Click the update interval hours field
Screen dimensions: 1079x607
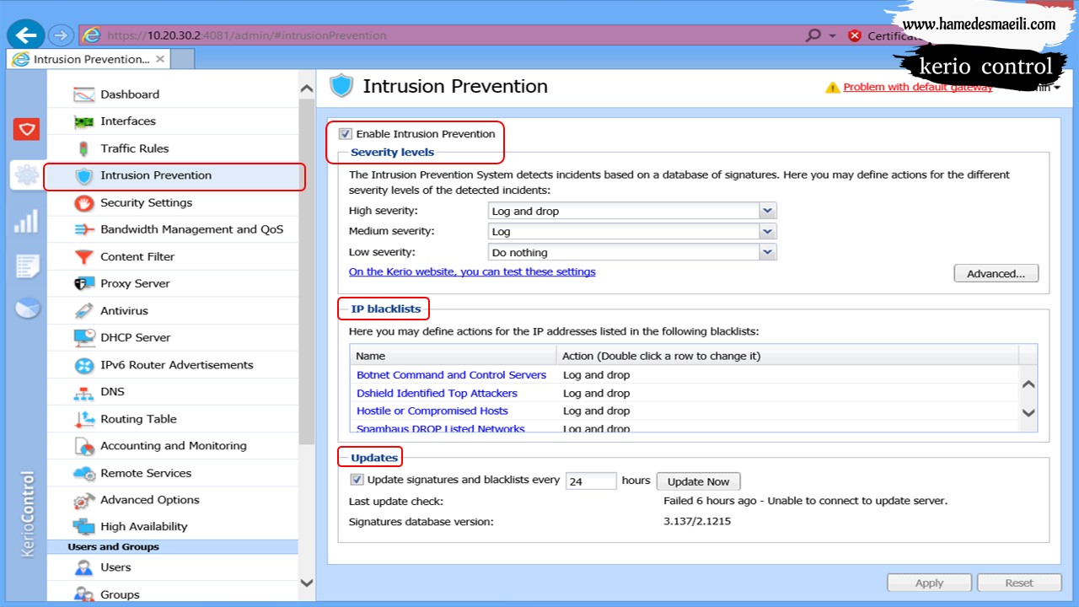pos(591,481)
